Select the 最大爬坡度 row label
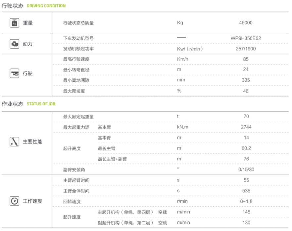Screen dimensions: 292x231 74,91
